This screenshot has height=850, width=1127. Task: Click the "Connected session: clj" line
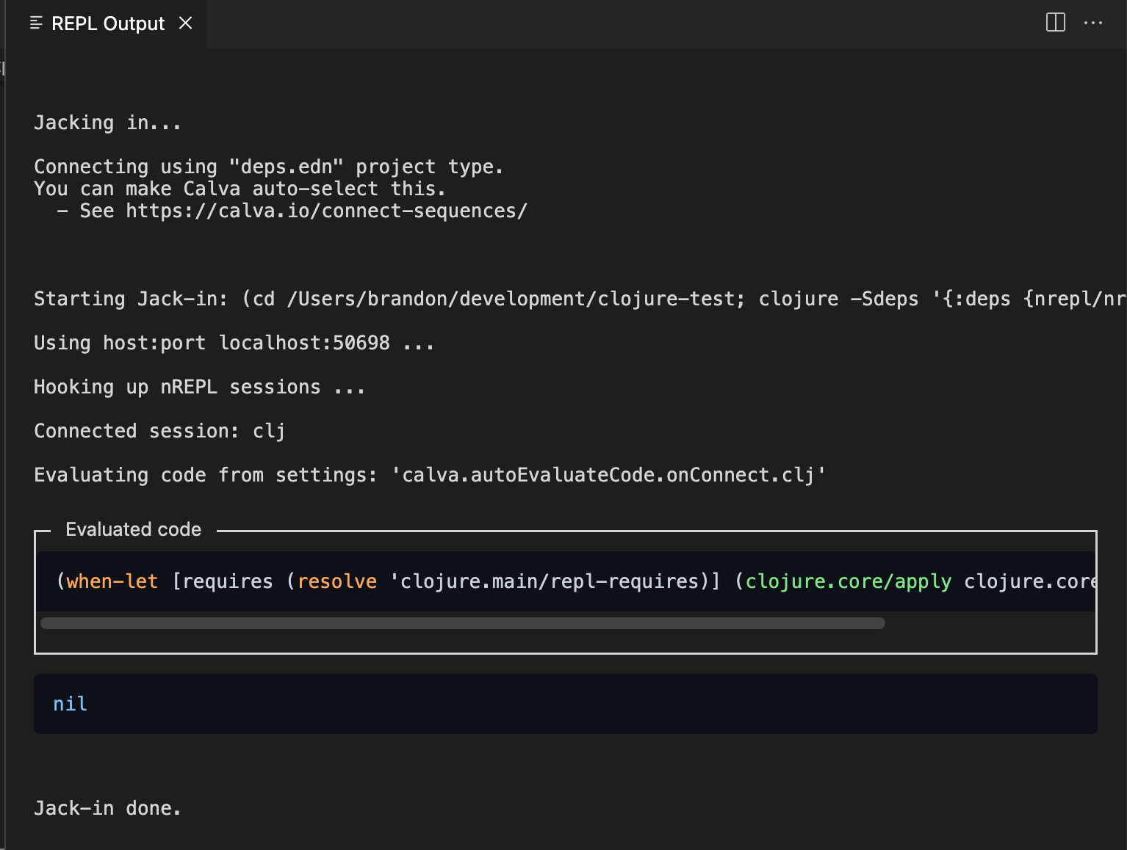tap(159, 431)
